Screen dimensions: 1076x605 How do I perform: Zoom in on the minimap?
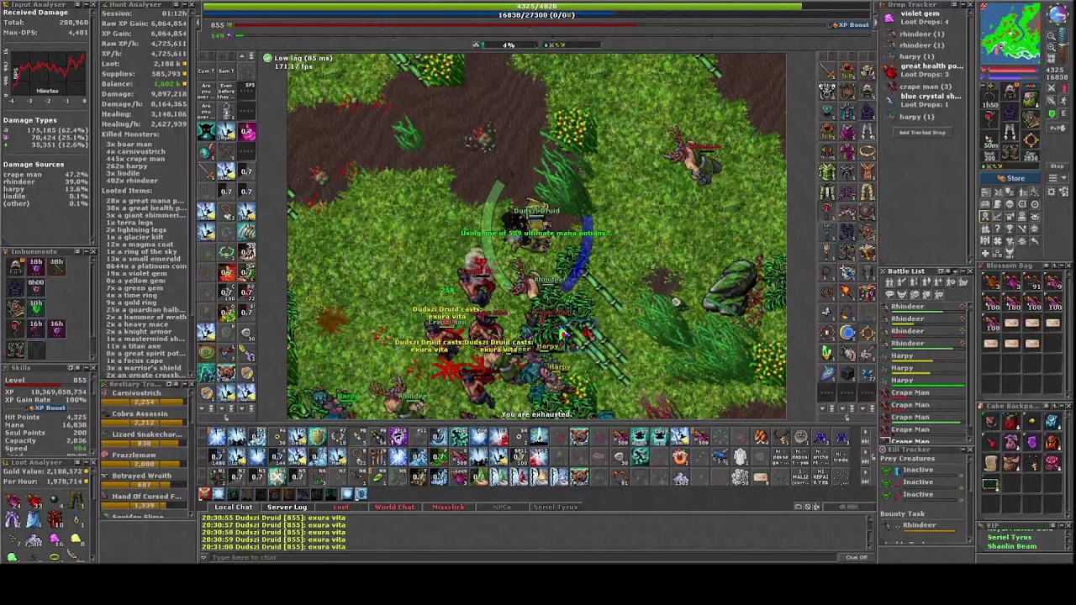(1052, 47)
